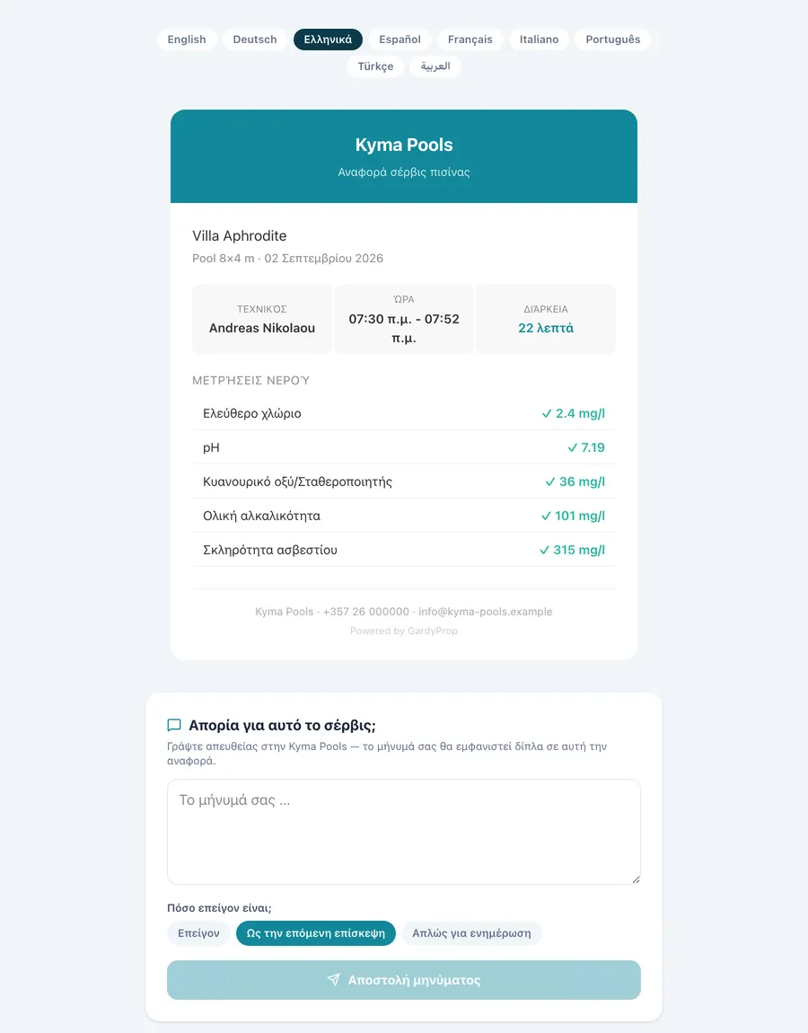The height and width of the screenshot is (1033, 808).
Task: Click the checkmark beside pH 7.19
Action: pos(572,448)
